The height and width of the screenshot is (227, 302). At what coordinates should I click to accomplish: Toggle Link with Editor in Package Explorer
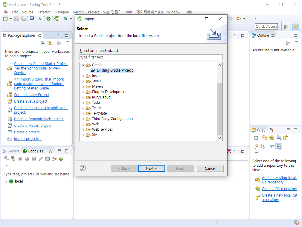[50, 43]
